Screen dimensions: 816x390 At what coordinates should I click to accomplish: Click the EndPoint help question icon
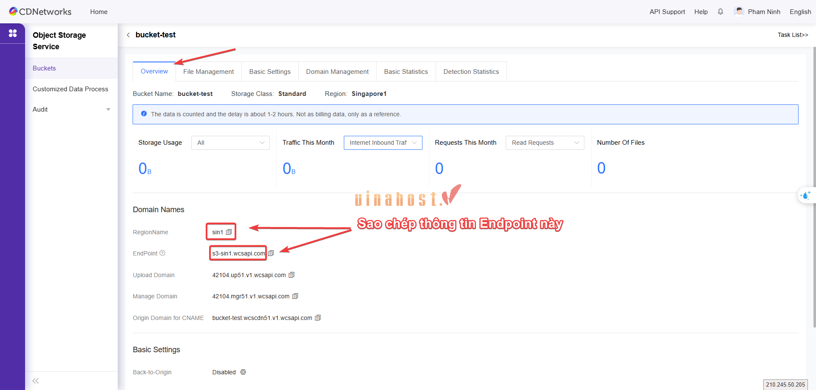click(162, 253)
